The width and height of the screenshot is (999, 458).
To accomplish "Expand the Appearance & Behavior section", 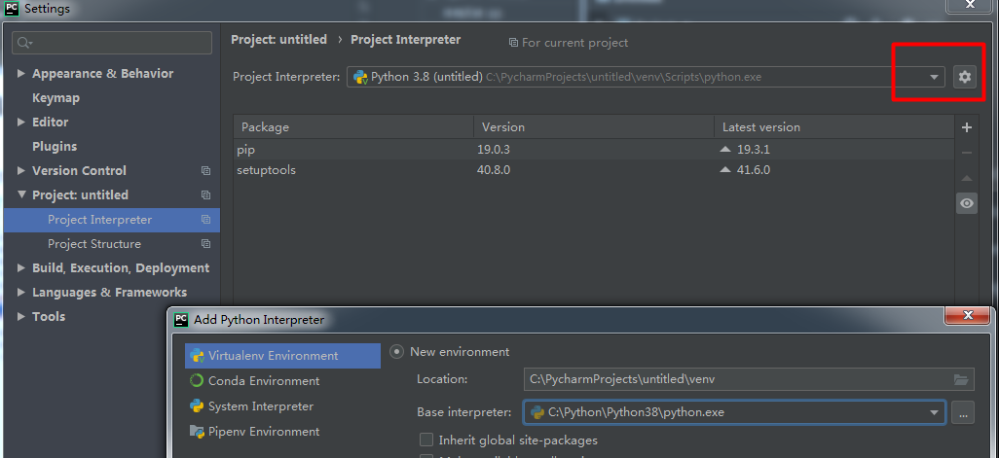I will pyautogui.click(x=22, y=74).
